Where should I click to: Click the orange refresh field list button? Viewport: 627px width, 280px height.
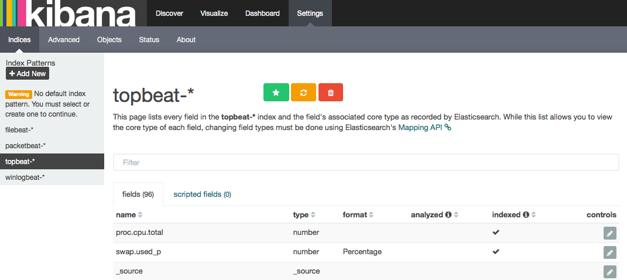click(x=303, y=93)
